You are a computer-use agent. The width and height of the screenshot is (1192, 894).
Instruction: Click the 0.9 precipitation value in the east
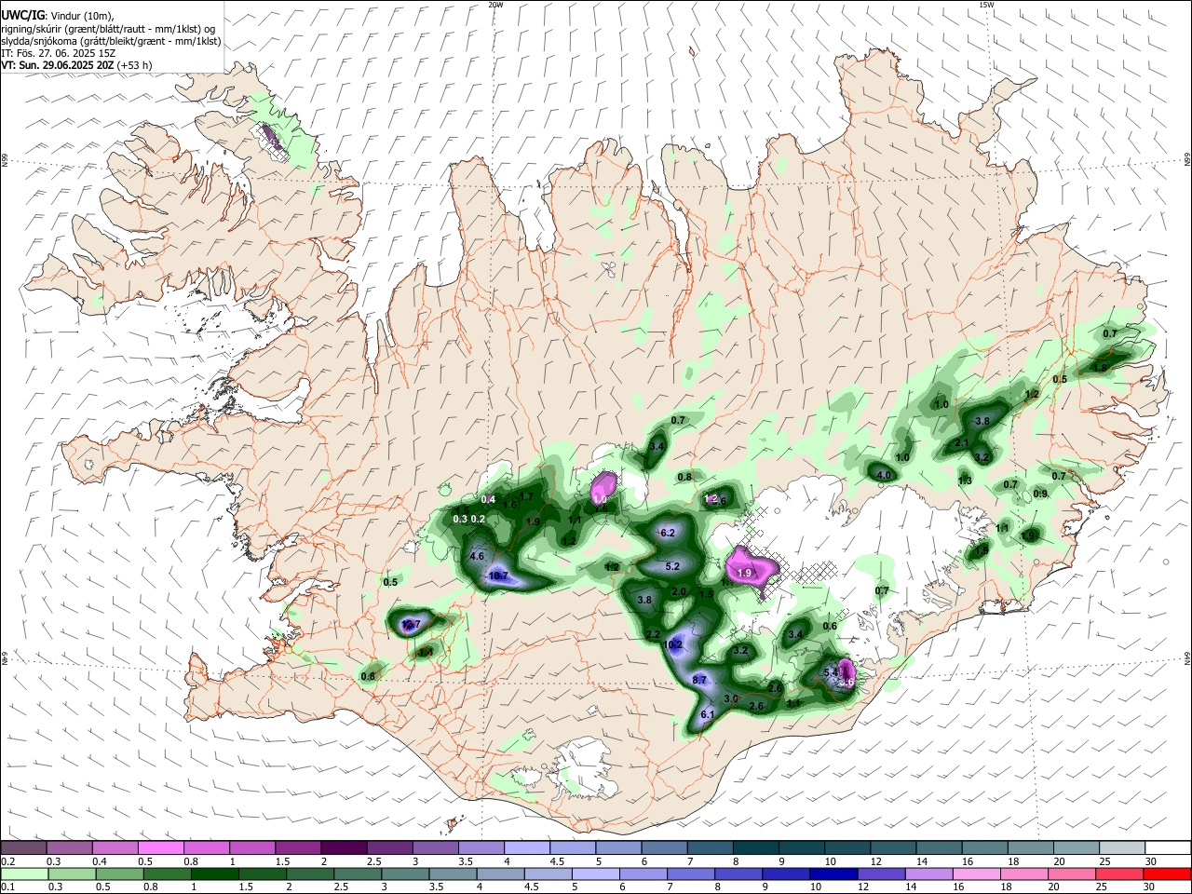[x=1040, y=494]
